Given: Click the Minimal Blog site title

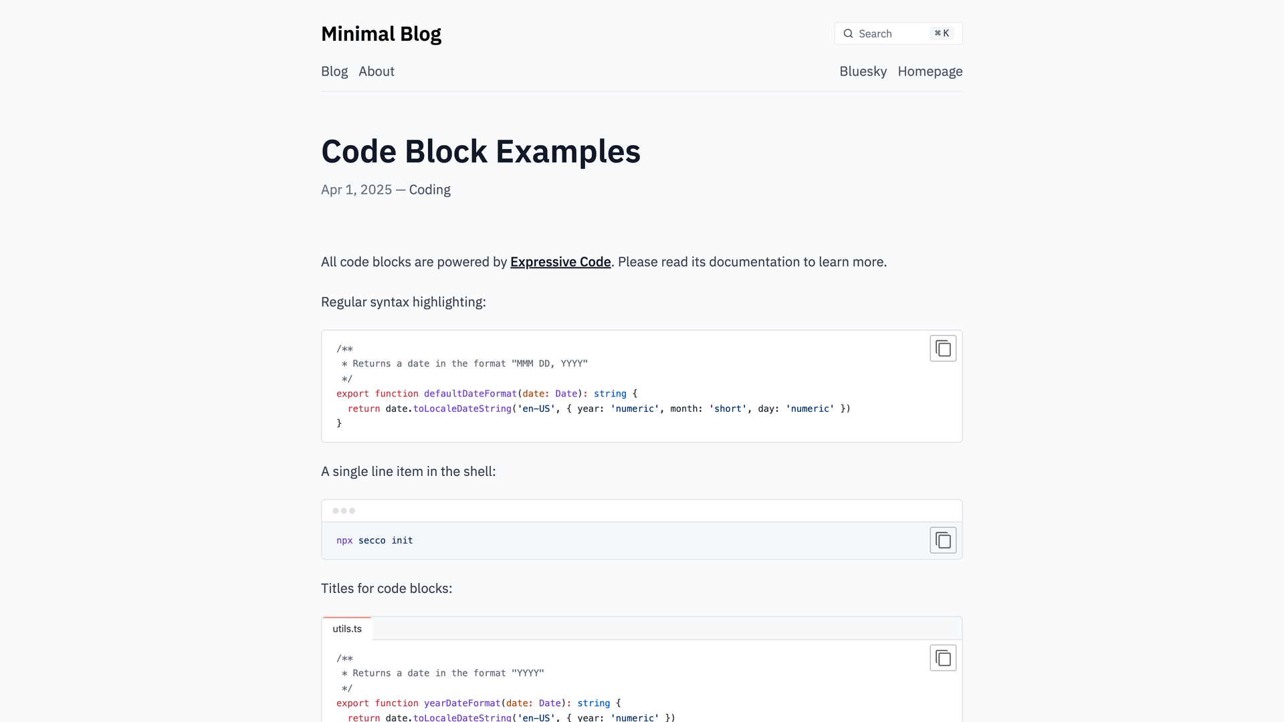Looking at the screenshot, I should [x=381, y=33].
